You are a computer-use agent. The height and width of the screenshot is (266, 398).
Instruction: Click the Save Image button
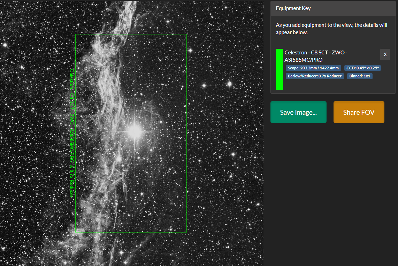tap(298, 112)
